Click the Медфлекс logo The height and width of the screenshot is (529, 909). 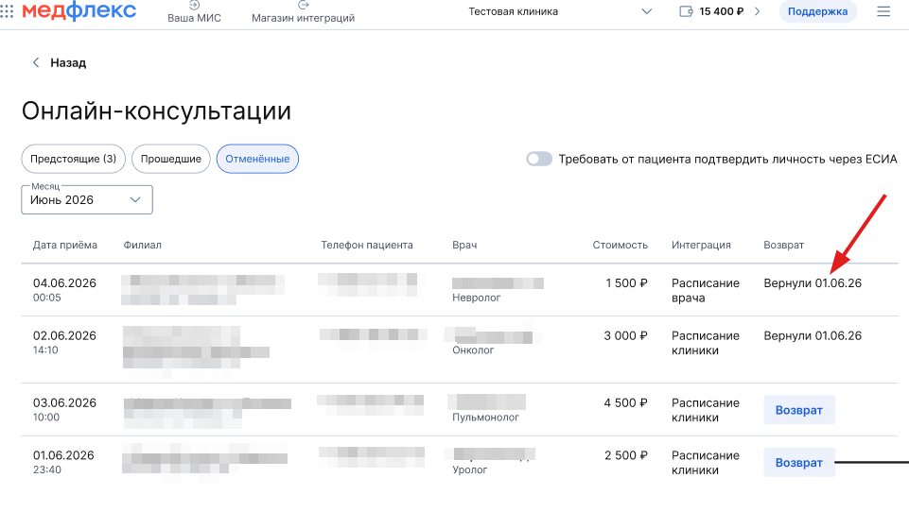(79, 11)
